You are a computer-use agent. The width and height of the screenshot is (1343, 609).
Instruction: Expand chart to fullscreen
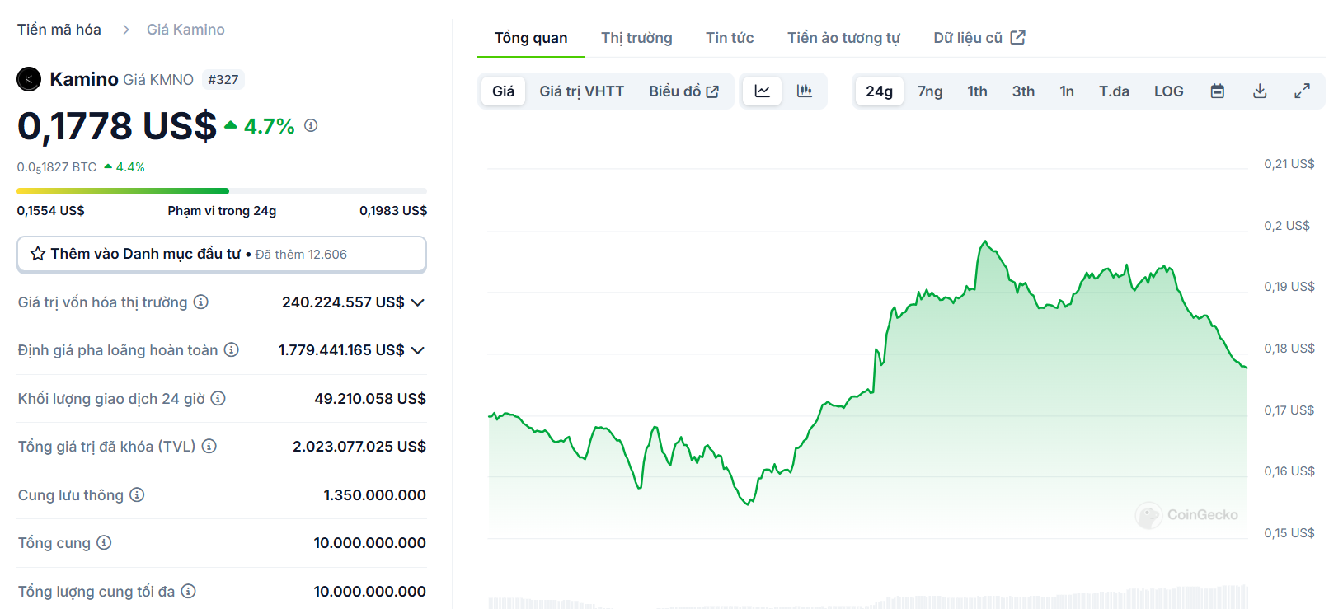pyautogui.click(x=1302, y=91)
